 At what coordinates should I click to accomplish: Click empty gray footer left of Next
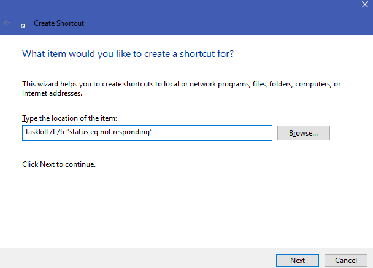(135, 259)
